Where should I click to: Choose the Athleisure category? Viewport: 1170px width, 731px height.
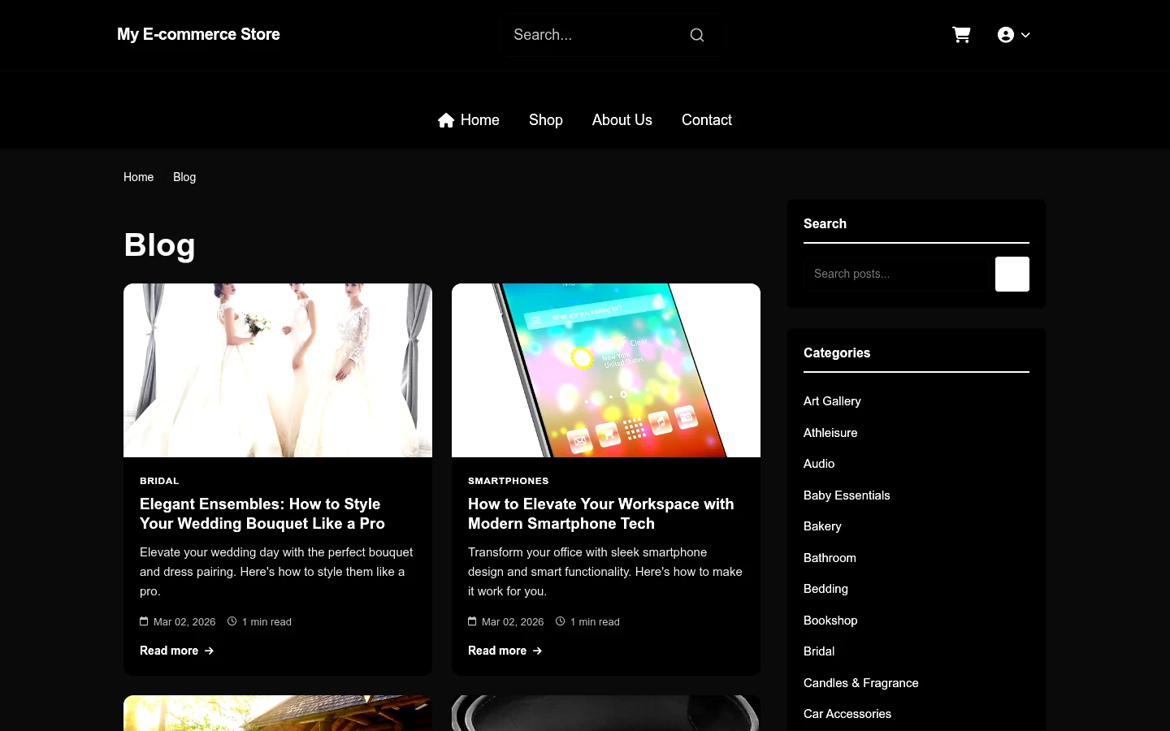[x=830, y=433]
